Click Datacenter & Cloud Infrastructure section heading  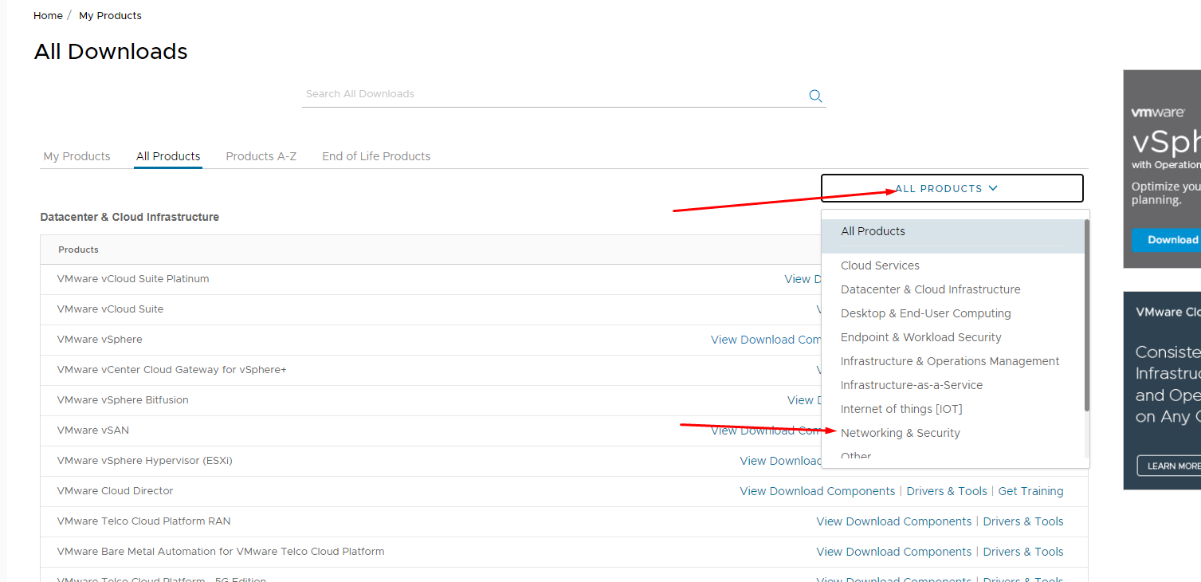[x=130, y=217]
